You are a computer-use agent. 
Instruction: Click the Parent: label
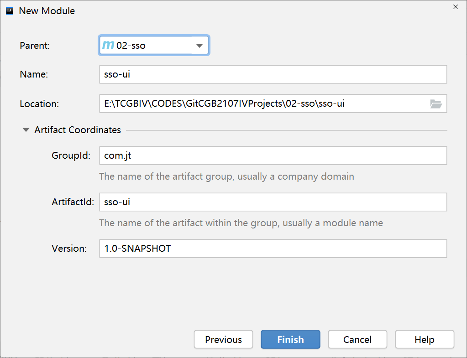[x=35, y=46]
